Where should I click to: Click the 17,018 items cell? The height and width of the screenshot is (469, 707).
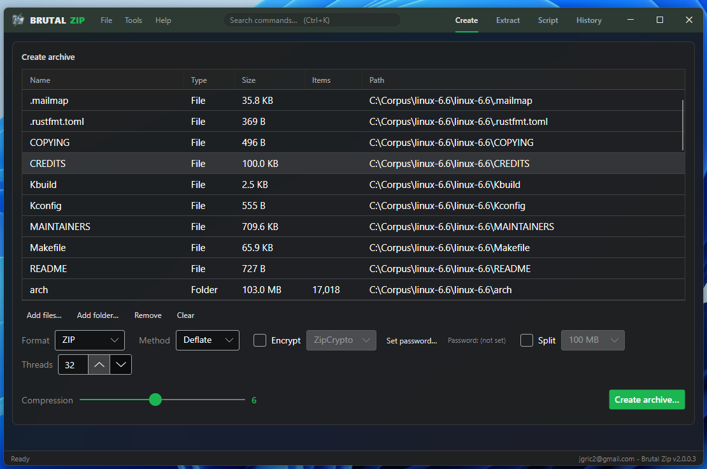click(x=326, y=289)
